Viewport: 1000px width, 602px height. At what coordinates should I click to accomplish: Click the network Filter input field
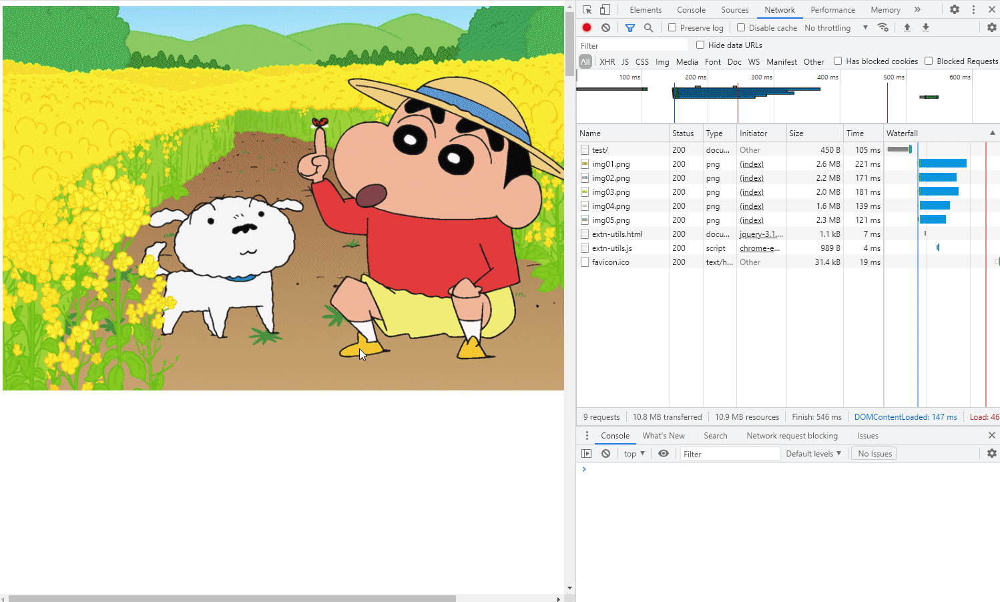tap(633, 45)
